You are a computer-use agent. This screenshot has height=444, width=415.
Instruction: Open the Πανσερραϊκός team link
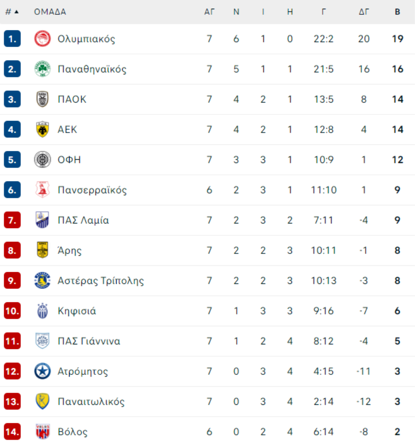click(92, 190)
